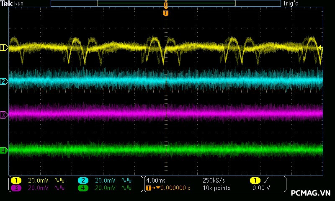Click the Tek logo in the corner

7,3
